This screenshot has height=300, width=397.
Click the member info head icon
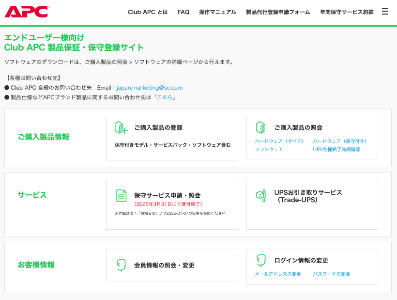tap(121, 265)
